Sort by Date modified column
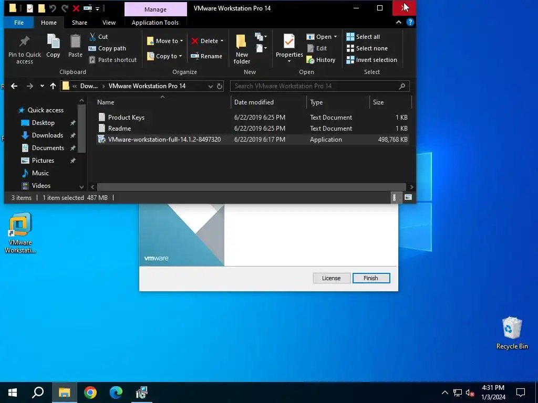 [268, 102]
